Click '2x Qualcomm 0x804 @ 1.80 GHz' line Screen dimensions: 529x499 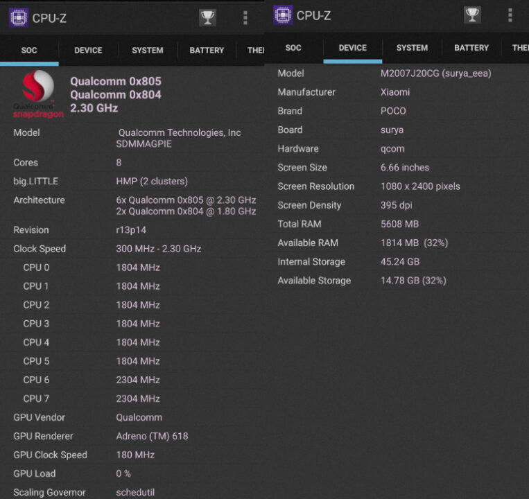pyautogui.click(x=186, y=211)
